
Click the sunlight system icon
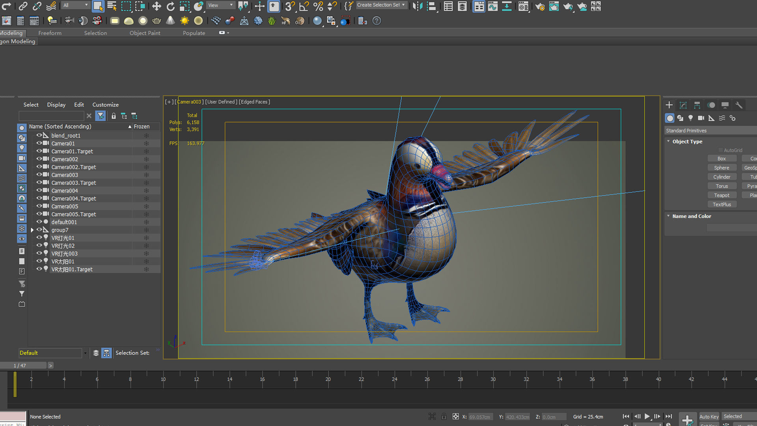pos(185,21)
